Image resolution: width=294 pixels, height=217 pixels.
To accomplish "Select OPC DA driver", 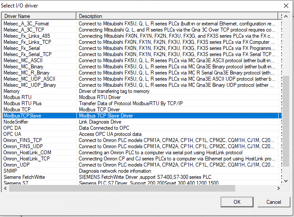I will (12, 128).
